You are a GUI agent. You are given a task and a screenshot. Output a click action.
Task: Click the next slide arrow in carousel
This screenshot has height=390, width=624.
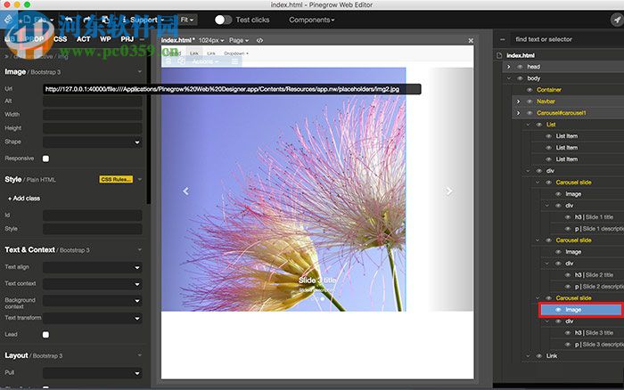click(x=449, y=191)
